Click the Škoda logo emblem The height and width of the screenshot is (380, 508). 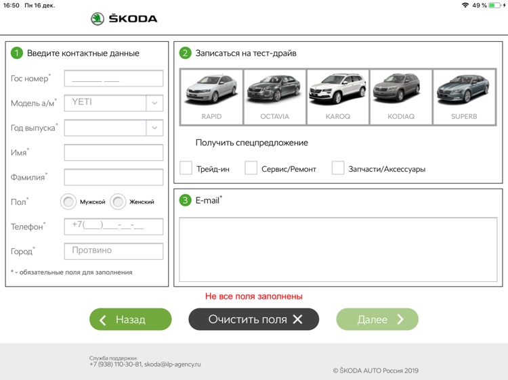tap(97, 19)
